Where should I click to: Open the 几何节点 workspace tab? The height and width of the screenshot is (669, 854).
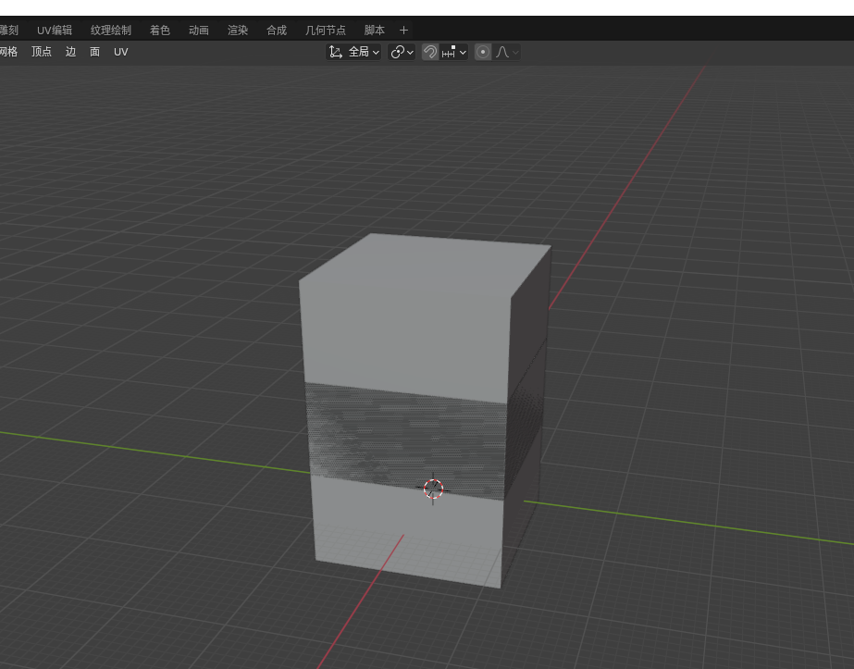325,31
